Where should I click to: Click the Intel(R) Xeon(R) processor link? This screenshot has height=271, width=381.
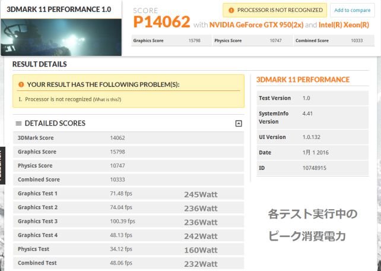pyautogui.click(x=344, y=25)
